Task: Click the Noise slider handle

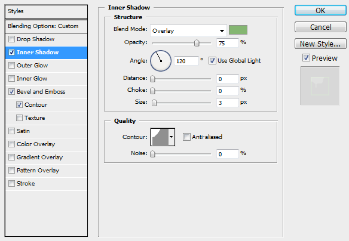Action: tap(152, 154)
